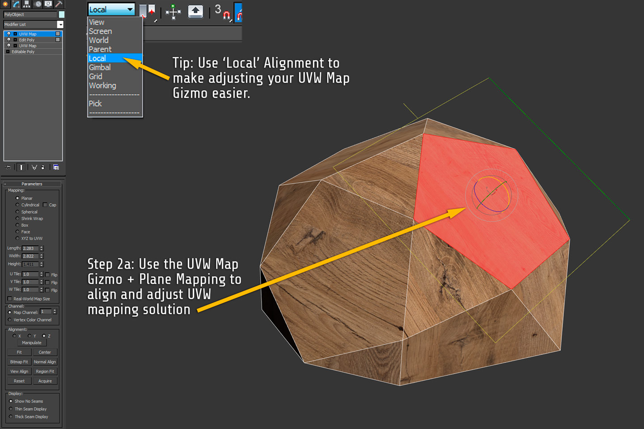Choose Screen coordinate system
Screen dimensions: 644x429
point(115,31)
